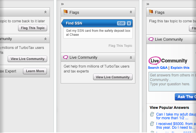Viewport: 196px width, 133px height.
Task: Click the pink speech bubble icon in middle panel
Action: tap(66, 57)
